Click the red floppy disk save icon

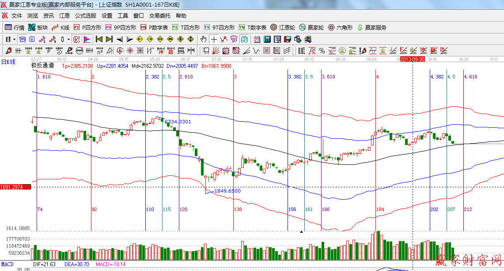(x=288, y=39)
